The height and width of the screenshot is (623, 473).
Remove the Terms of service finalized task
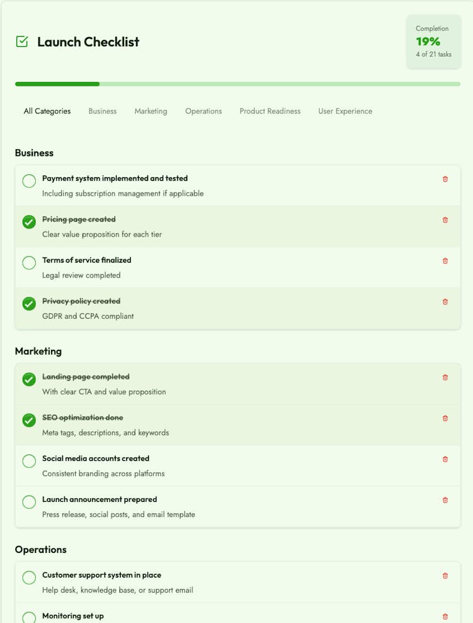(x=445, y=261)
